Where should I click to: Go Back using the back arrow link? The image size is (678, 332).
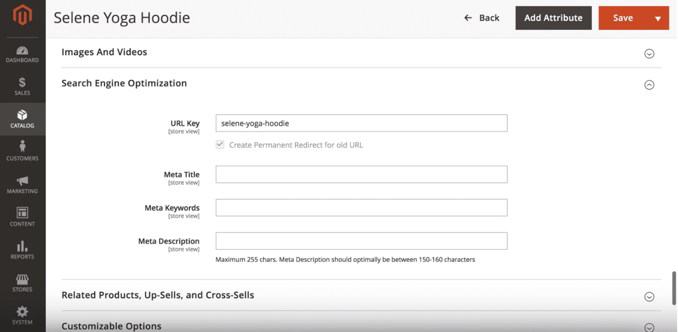481,18
